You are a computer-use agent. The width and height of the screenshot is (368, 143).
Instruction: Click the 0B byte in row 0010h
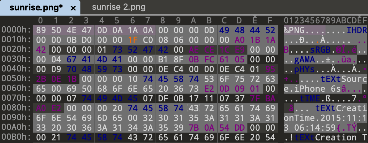(x=71, y=40)
